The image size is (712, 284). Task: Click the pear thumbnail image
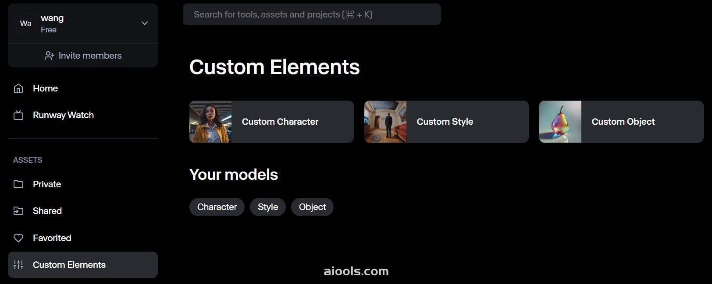tap(560, 122)
